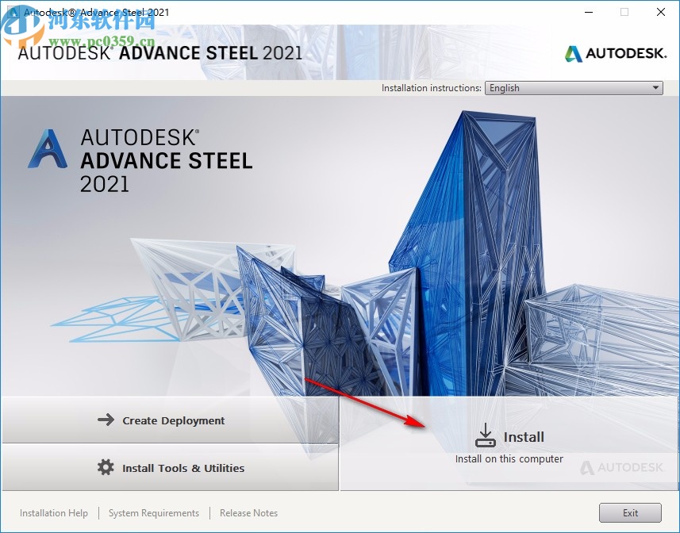Expand the English language selector arrow

655,88
